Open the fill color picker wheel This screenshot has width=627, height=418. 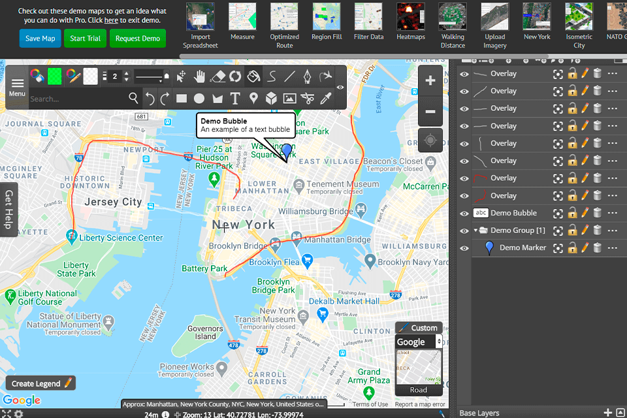pyautogui.click(x=37, y=76)
